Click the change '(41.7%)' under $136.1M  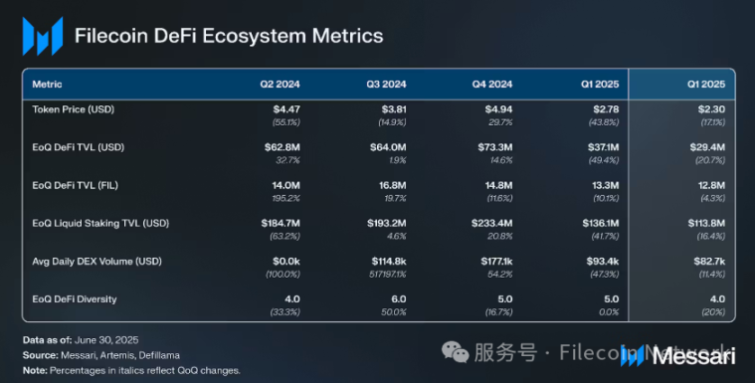click(x=605, y=237)
